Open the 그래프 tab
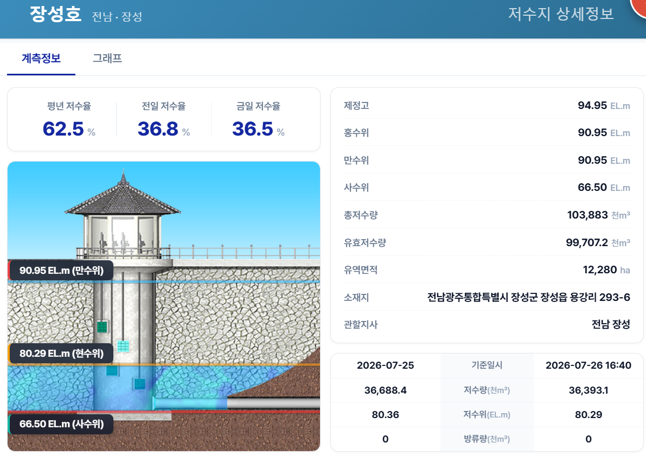This screenshot has height=456, width=646. [107, 59]
